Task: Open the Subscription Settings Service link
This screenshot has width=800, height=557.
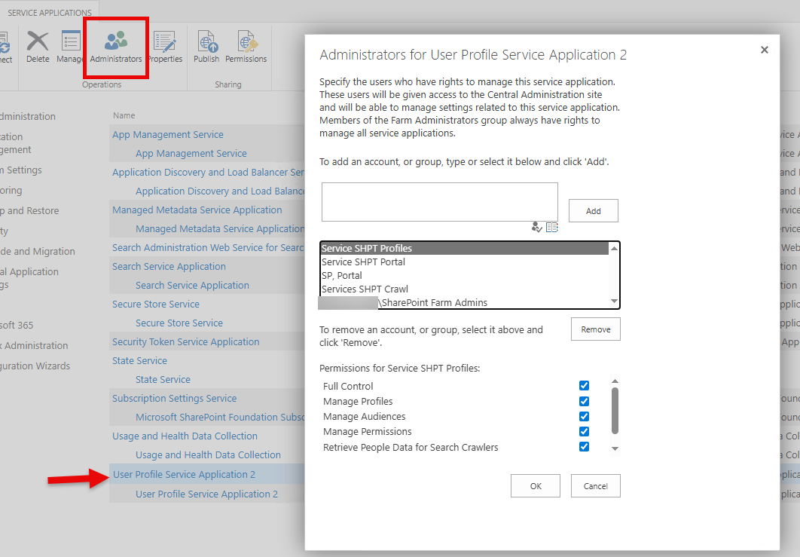Action: pyautogui.click(x=175, y=398)
